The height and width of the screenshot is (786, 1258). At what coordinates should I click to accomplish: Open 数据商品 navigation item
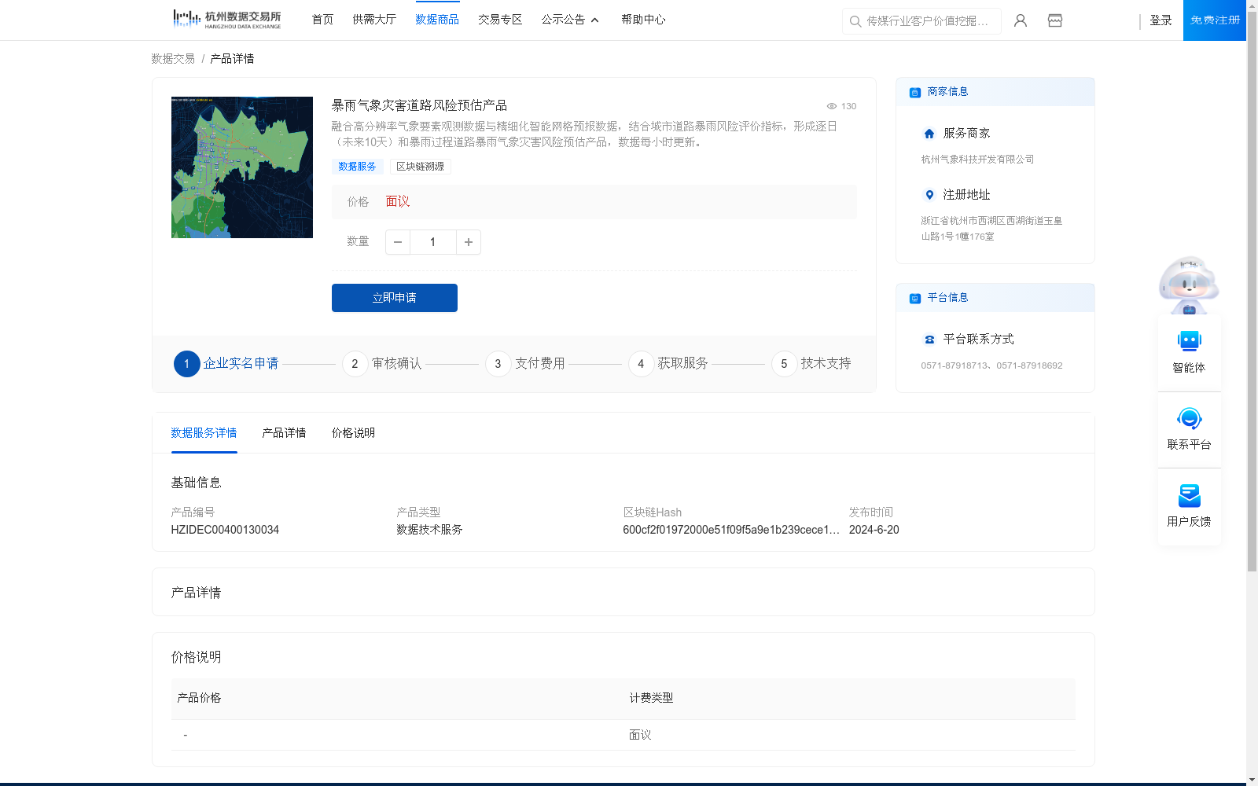437,20
